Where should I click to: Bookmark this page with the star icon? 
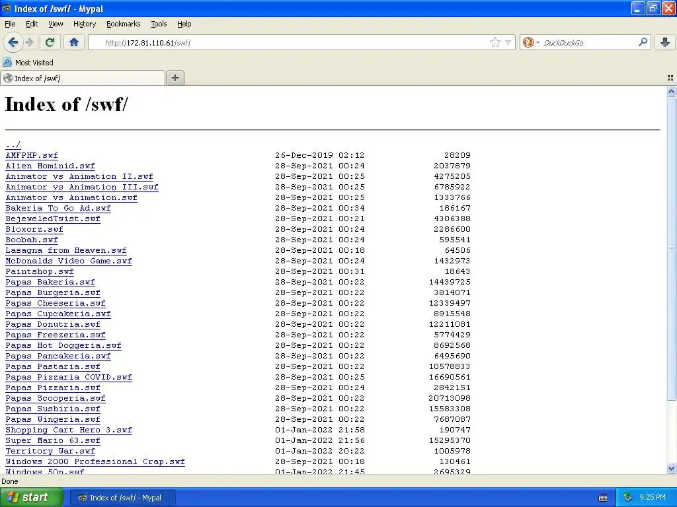click(495, 42)
